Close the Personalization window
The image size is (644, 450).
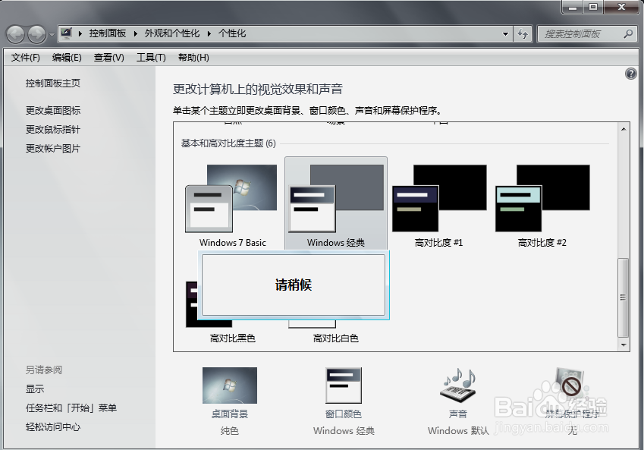621,7
